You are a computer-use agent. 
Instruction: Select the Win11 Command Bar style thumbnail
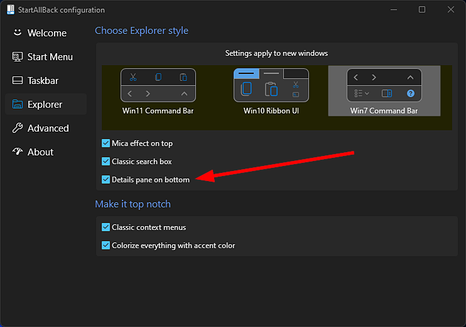tap(158, 91)
